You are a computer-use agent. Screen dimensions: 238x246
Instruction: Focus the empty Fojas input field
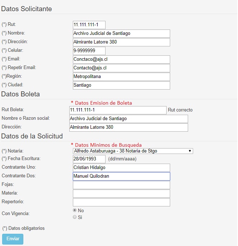click(x=121, y=185)
